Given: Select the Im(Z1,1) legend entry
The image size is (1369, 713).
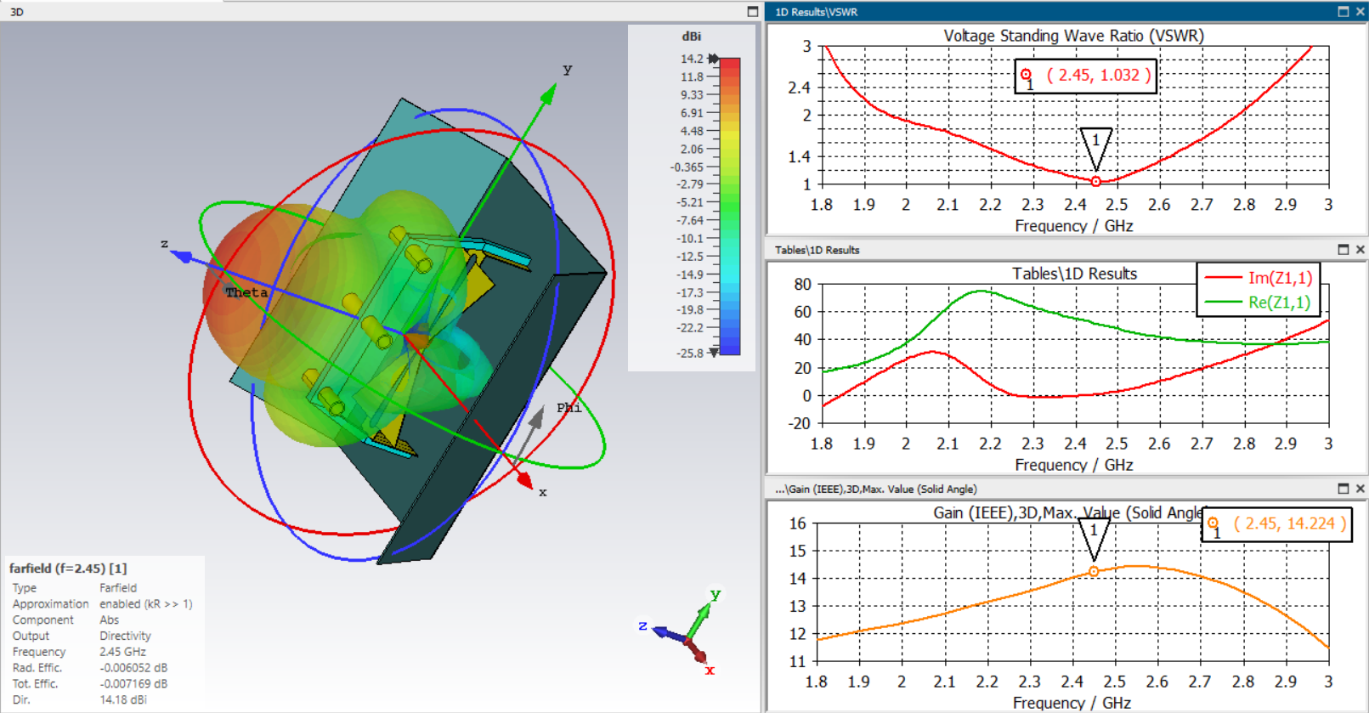Looking at the screenshot, I should click(x=1259, y=278).
